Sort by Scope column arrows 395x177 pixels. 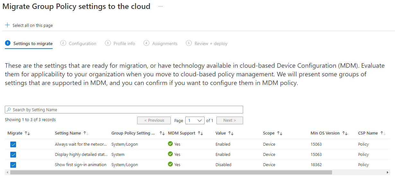coord(280,133)
